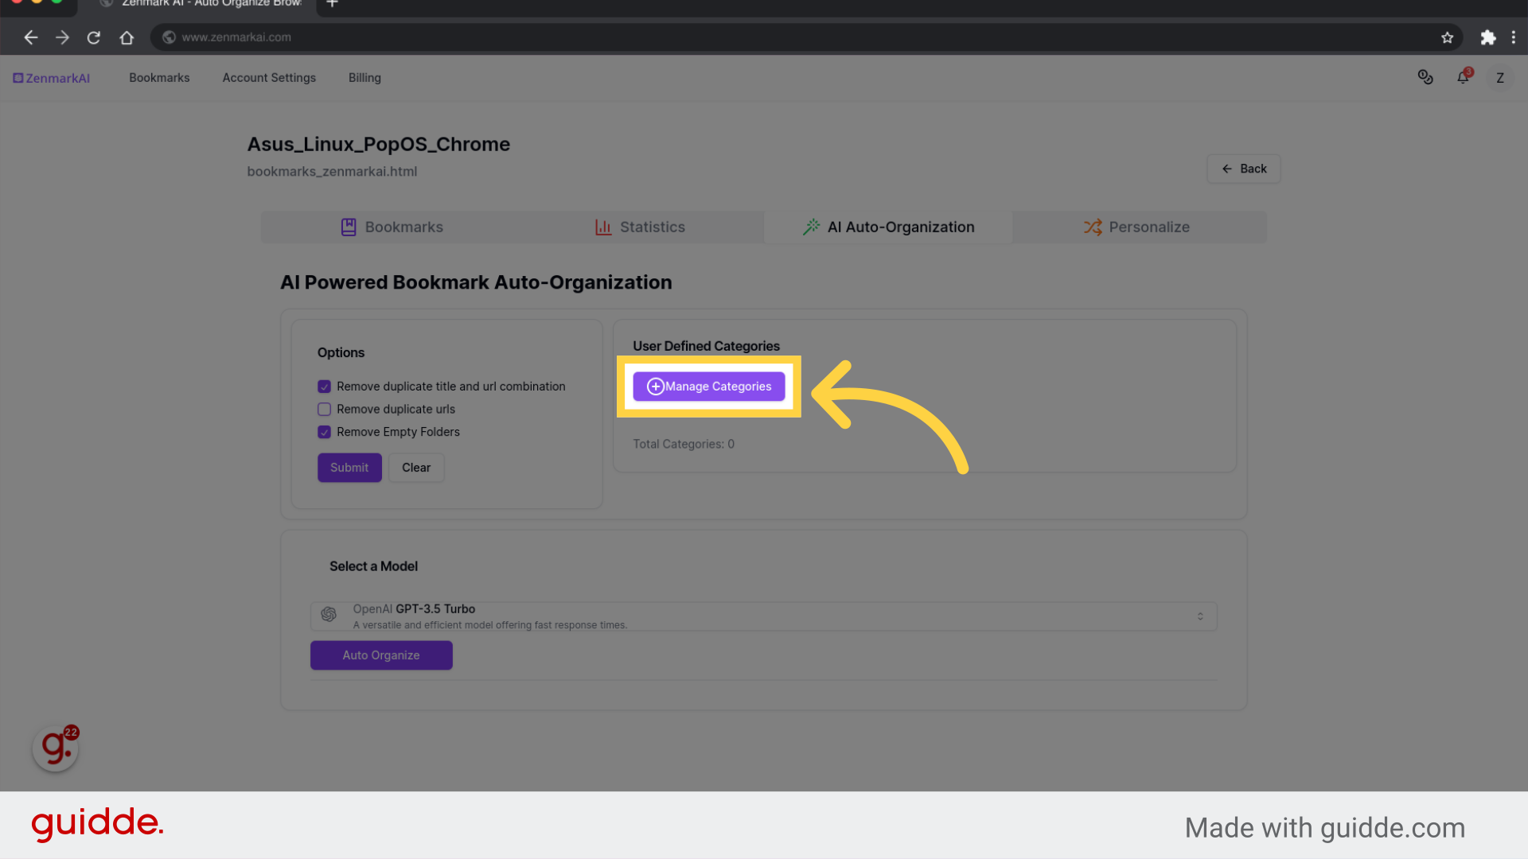Viewport: 1528px width, 859px height.
Task: Click the Submit button
Action: coord(349,467)
